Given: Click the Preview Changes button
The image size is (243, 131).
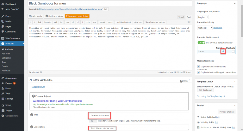Looking at the screenshot, I should [227, 112].
